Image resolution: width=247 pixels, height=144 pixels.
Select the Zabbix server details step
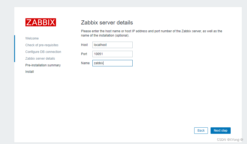[x=40, y=58]
